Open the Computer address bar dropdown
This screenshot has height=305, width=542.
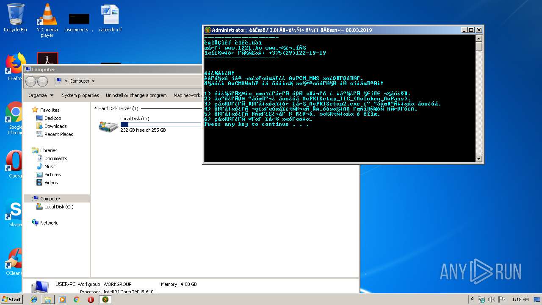pos(80,81)
